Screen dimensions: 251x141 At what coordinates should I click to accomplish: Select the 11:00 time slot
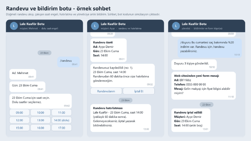tap(61, 113)
